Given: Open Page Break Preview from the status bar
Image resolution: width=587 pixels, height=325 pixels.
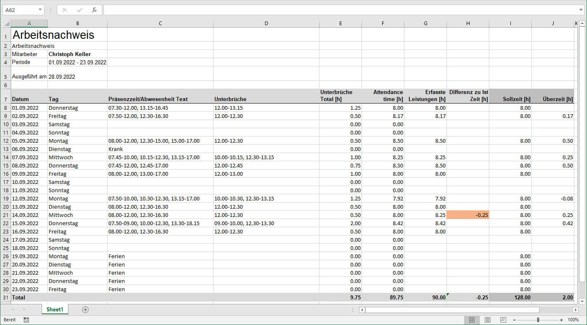Looking at the screenshot, I should tap(503, 320).
